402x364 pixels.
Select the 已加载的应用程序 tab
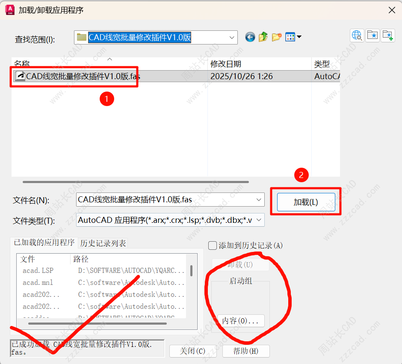pos(44,243)
